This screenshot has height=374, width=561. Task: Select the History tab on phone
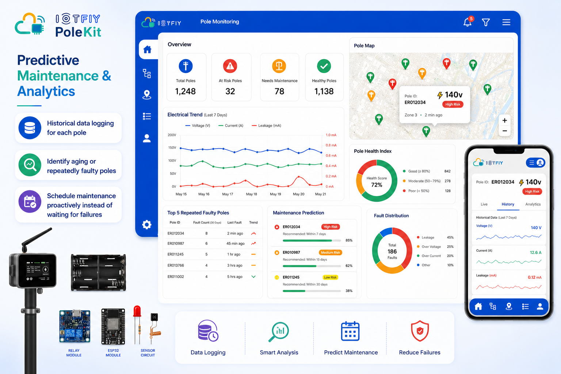point(508,204)
